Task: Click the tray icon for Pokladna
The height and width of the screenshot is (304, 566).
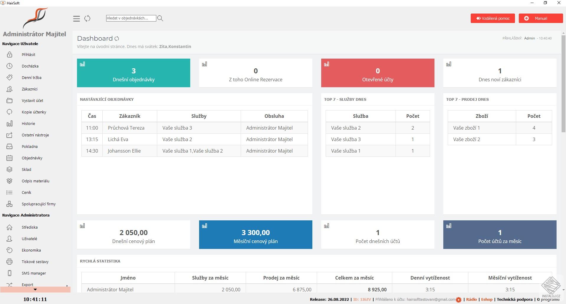Action: [9, 146]
